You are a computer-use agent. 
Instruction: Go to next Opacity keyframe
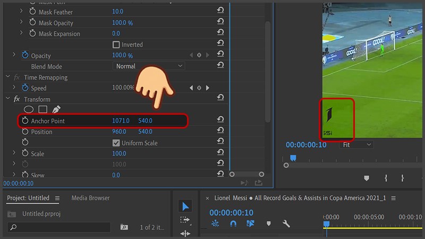point(207,55)
